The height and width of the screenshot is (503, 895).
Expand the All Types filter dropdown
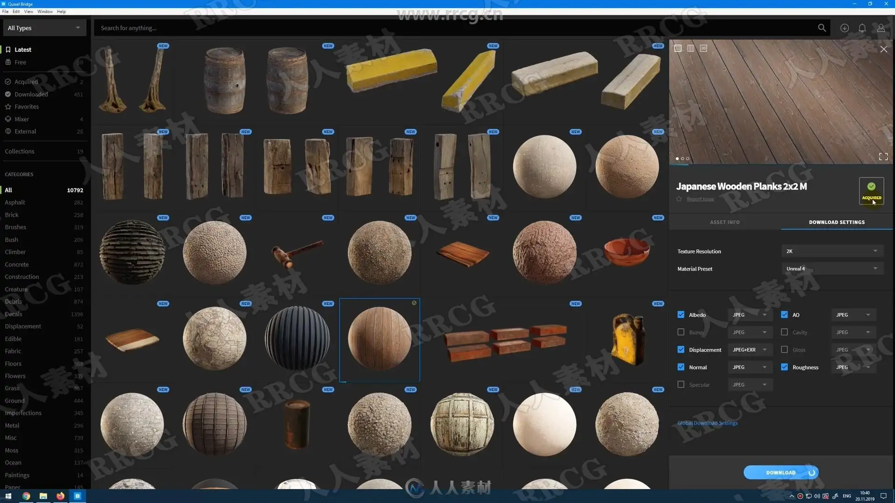[x=44, y=28]
